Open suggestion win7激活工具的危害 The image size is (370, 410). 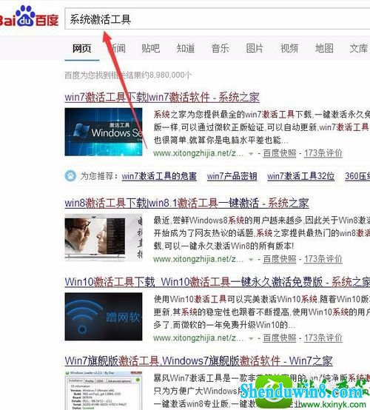point(159,176)
